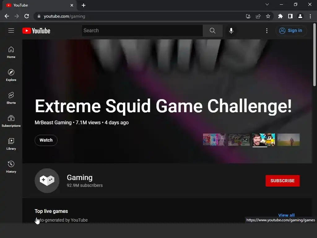Select the first carousel thumbnail

point(214,140)
